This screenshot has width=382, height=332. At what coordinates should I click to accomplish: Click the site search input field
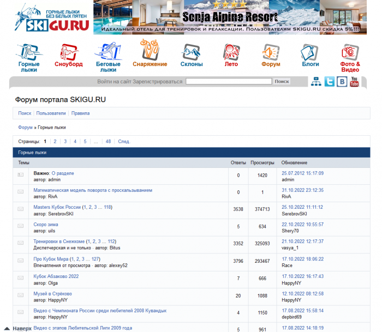pos(229,81)
